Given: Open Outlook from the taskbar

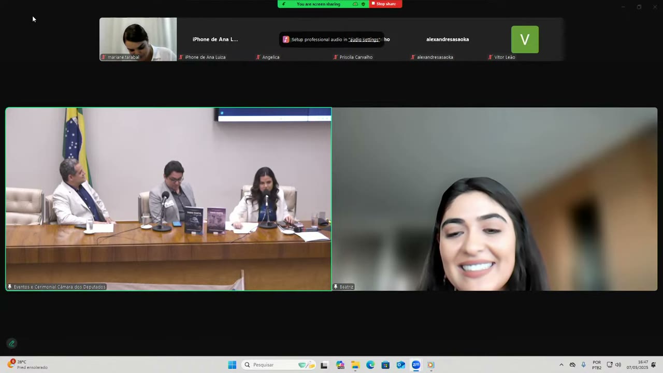Looking at the screenshot, I should pyautogui.click(x=400, y=365).
